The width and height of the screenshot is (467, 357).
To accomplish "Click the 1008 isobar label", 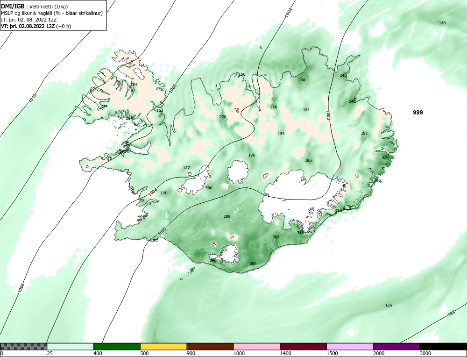I will pos(92,90).
